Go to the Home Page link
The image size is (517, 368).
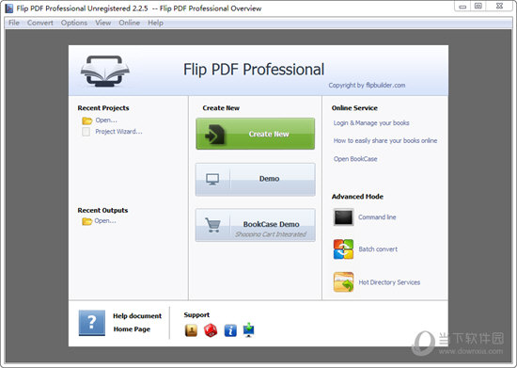coord(132,329)
